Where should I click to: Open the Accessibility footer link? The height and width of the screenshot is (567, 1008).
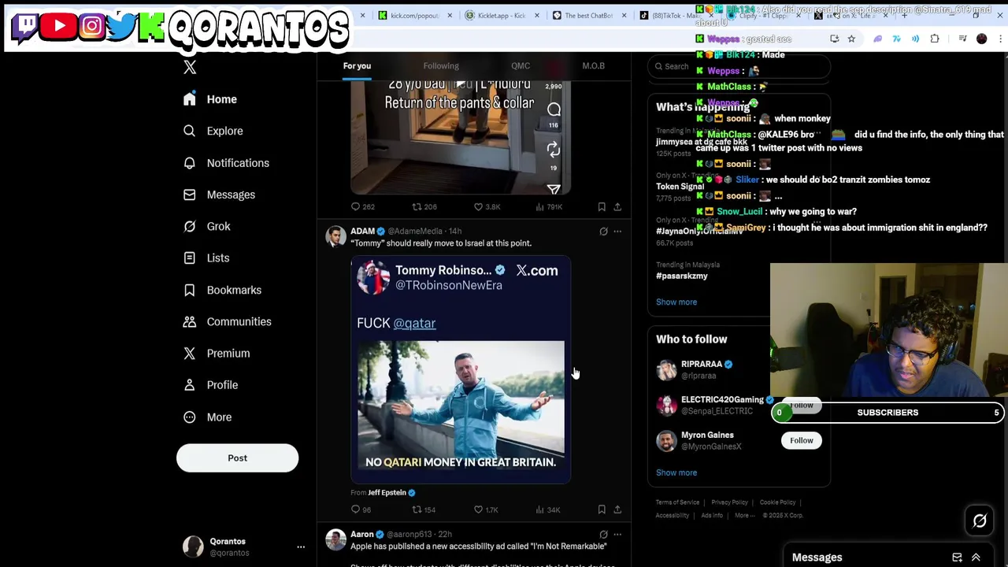(x=673, y=516)
